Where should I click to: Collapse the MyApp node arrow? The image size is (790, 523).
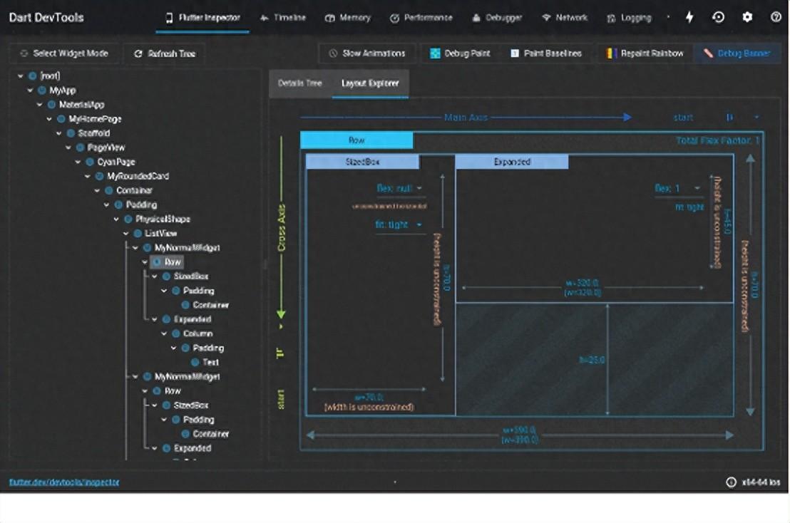(30, 90)
